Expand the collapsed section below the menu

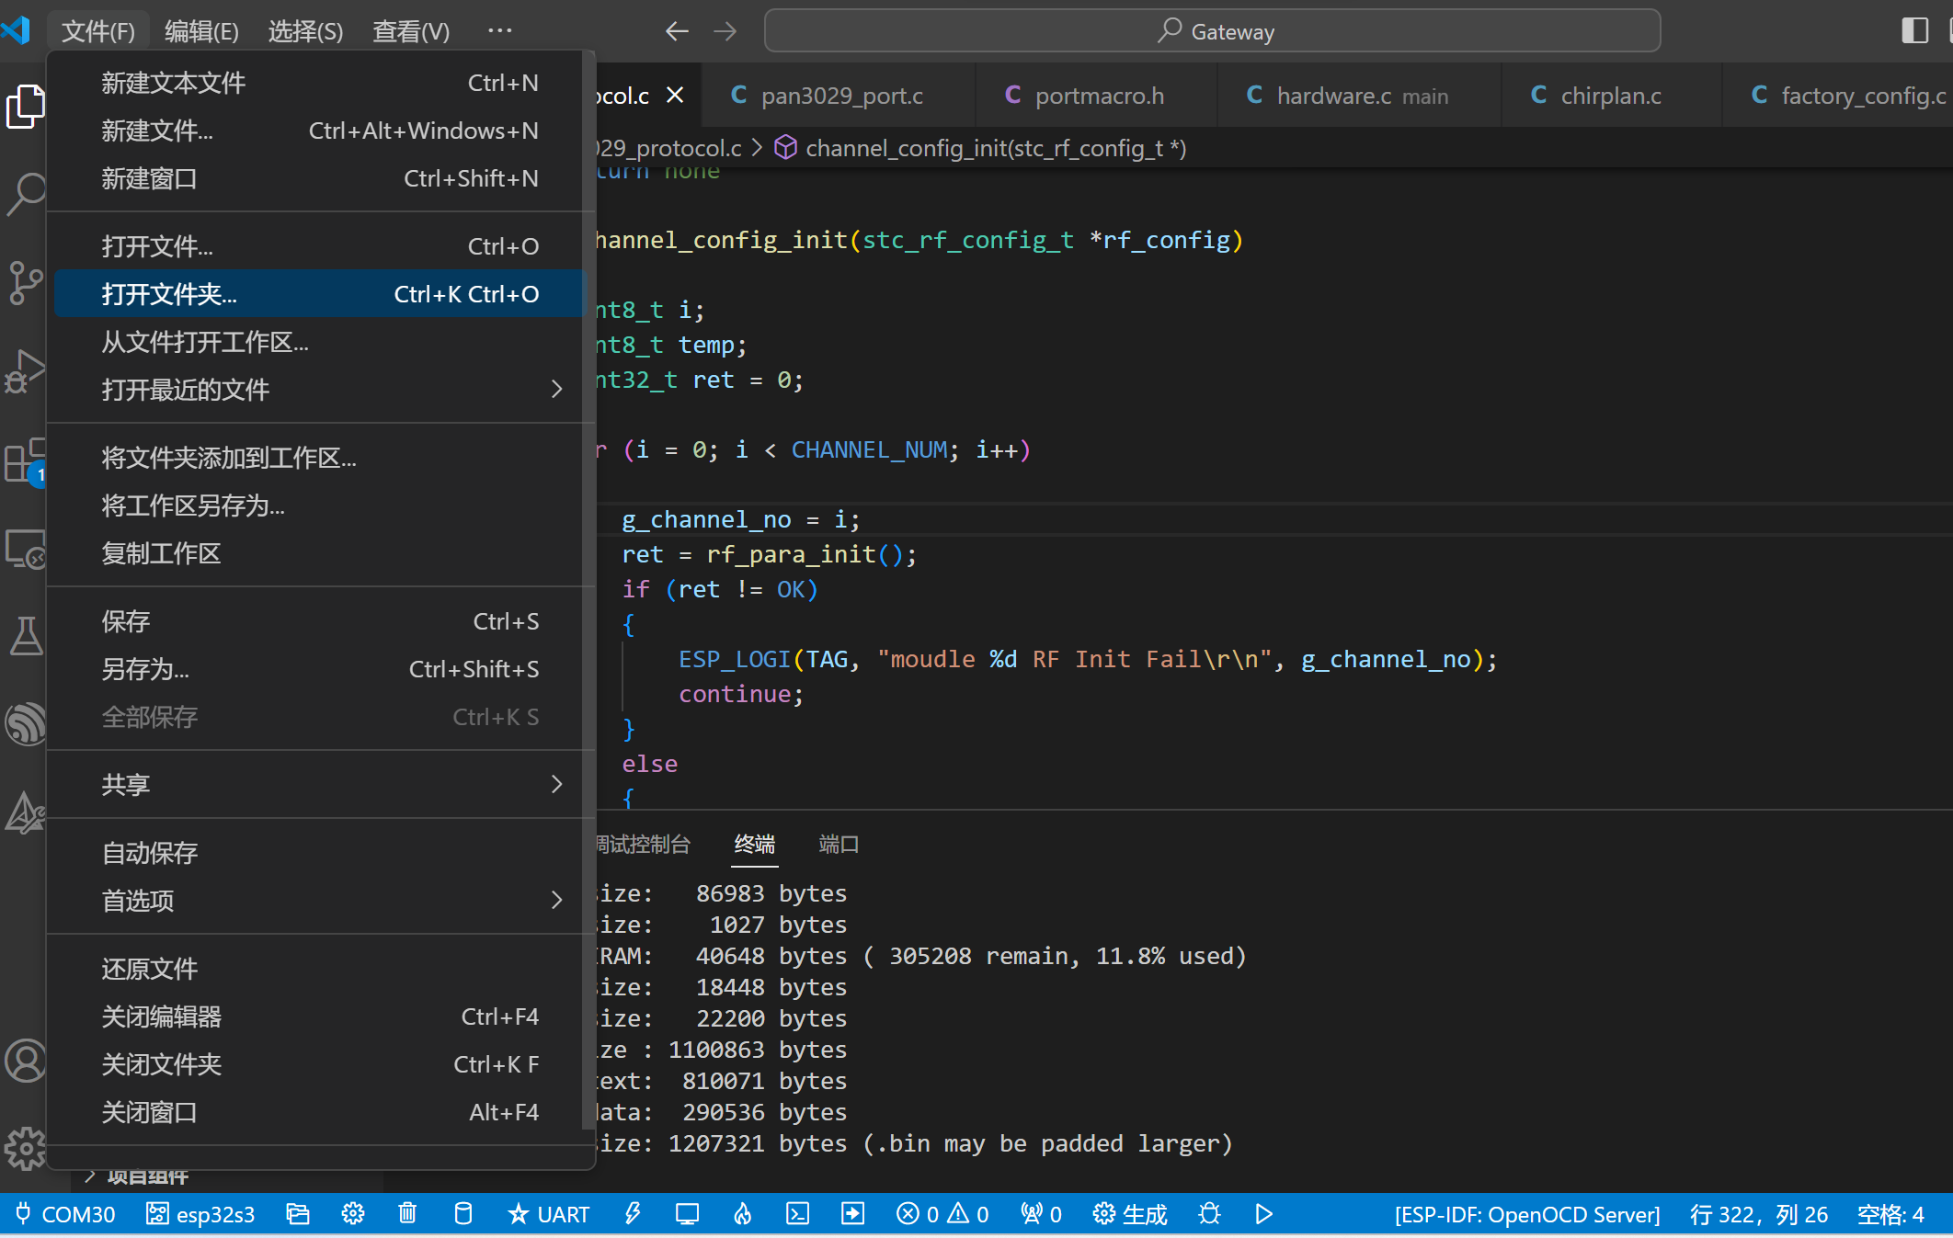click(x=90, y=1176)
